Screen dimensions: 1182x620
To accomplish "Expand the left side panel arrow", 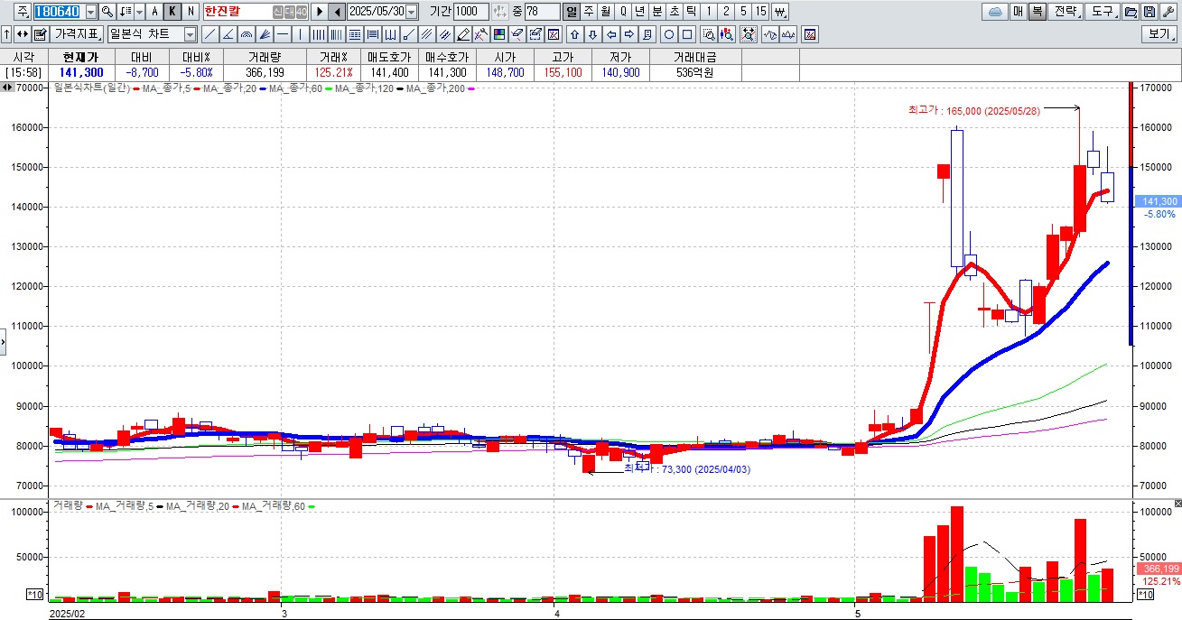I will pyautogui.click(x=4, y=342).
